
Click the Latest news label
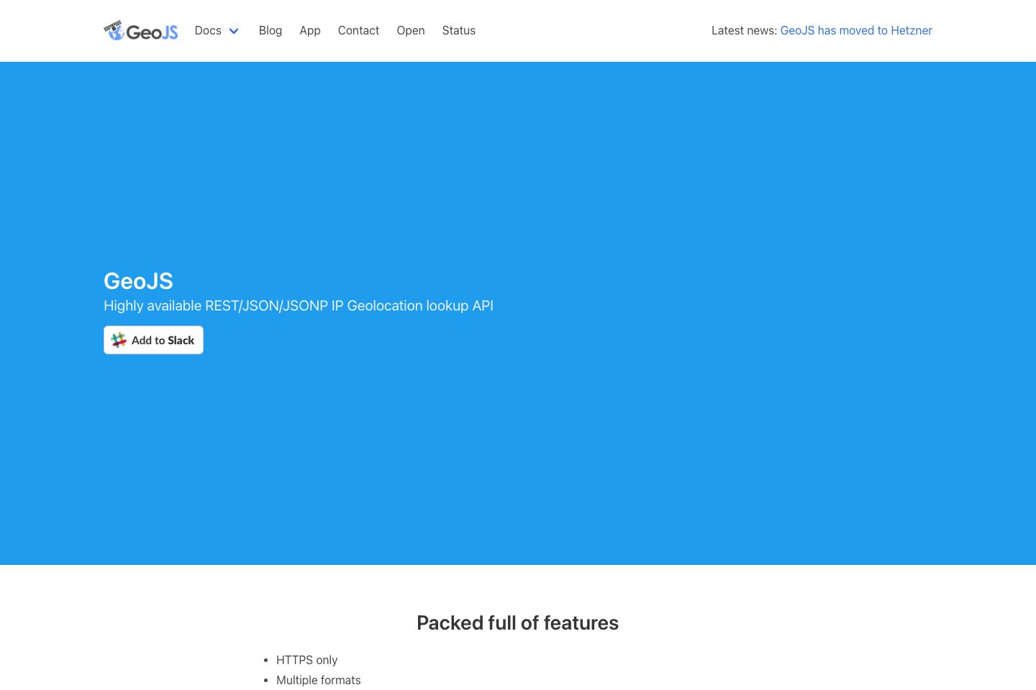pos(744,30)
